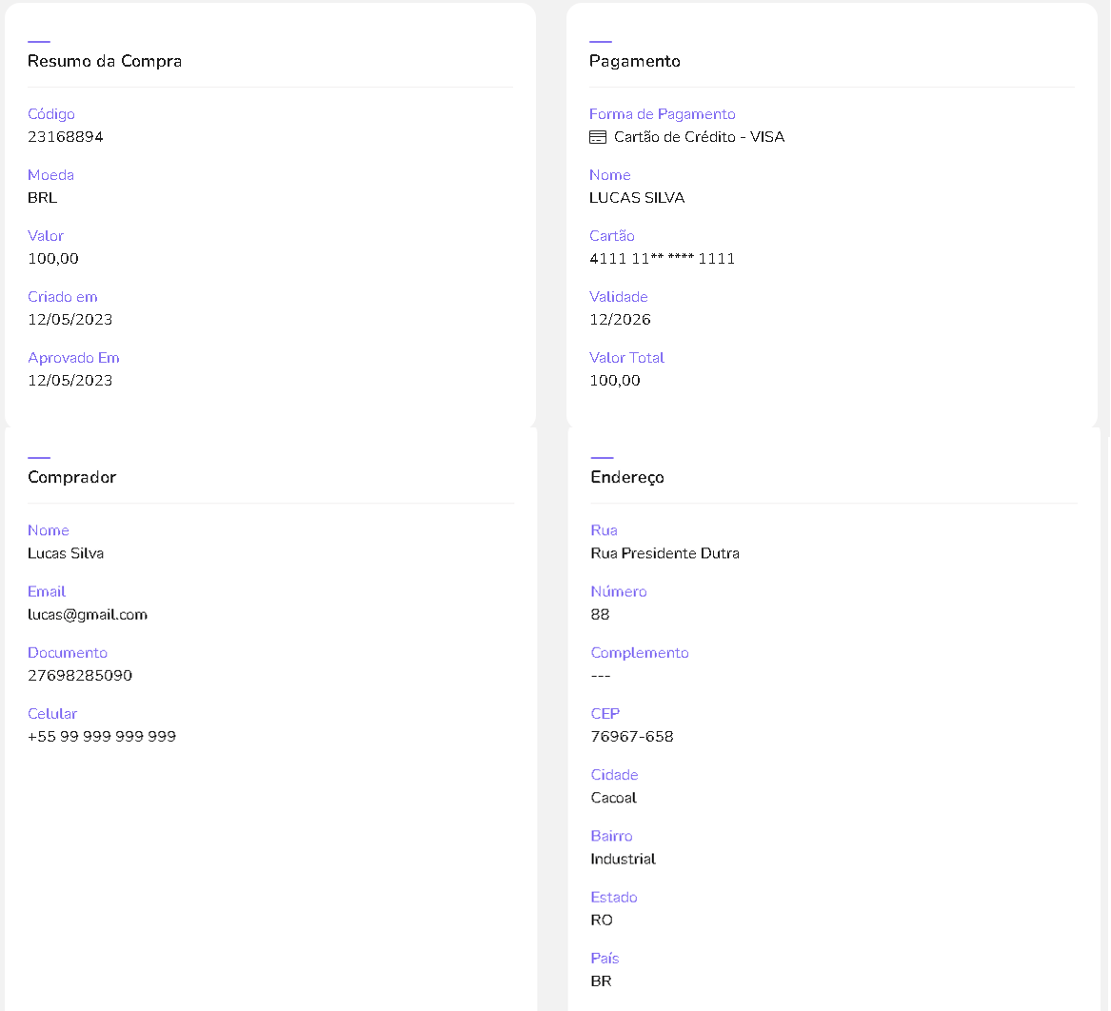This screenshot has height=1011, width=1111.
Task: Select the document number 27698285090
Action: pos(80,676)
